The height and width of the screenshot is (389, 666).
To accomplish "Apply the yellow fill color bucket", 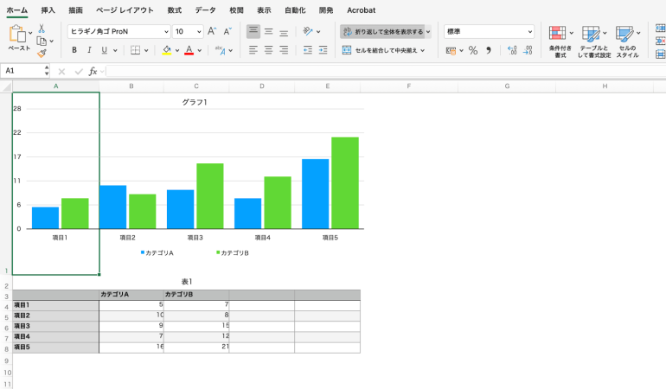I will [167, 50].
